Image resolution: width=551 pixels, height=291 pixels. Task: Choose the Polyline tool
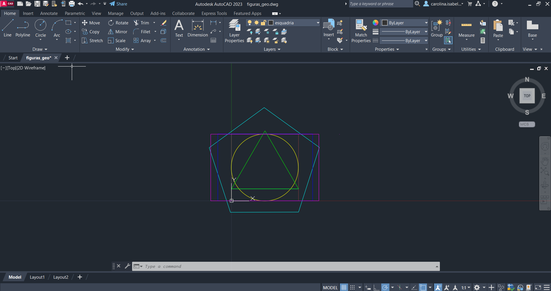point(23,28)
